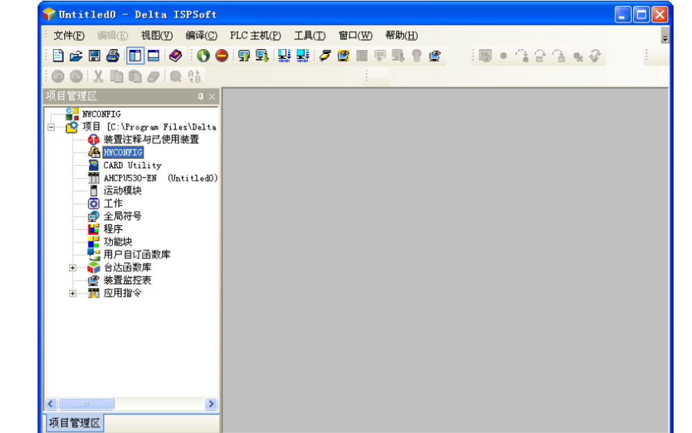Open the PLC 主机(P) menu
692x433 pixels.
(255, 35)
